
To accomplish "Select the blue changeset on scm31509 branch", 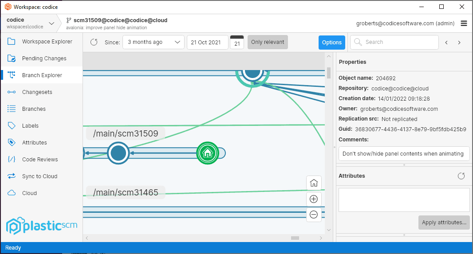I will (x=118, y=153).
